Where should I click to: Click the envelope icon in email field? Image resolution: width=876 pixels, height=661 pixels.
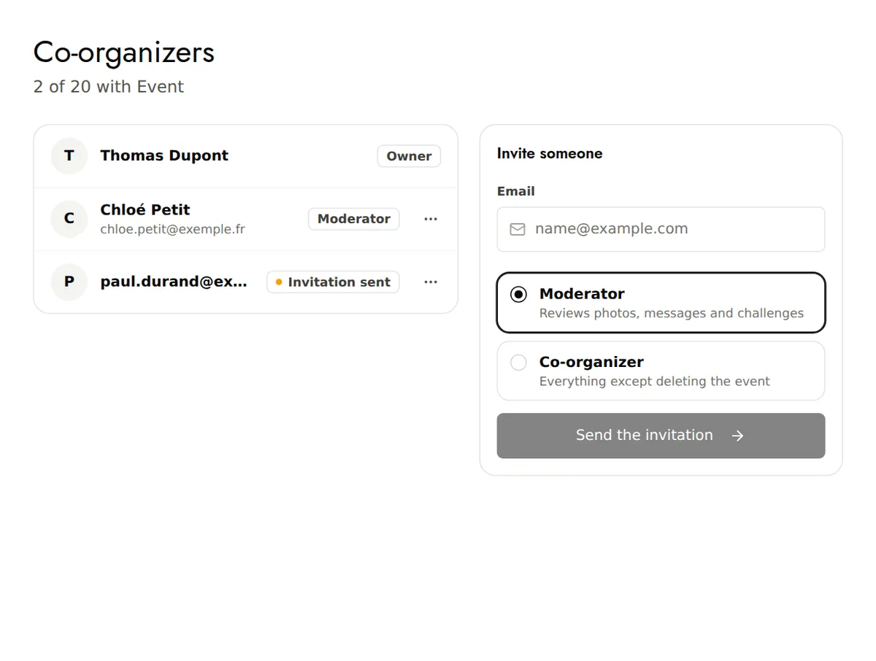click(518, 229)
